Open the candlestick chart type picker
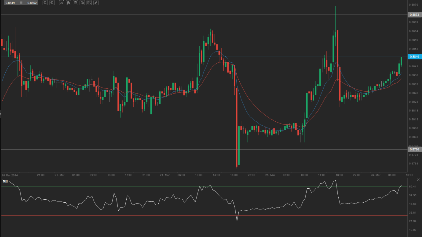The height and width of the screenshot is (237, 422). click(x=69, y=3)
